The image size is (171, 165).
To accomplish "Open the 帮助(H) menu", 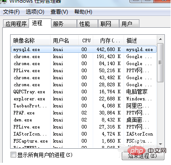I will (83, 12).
